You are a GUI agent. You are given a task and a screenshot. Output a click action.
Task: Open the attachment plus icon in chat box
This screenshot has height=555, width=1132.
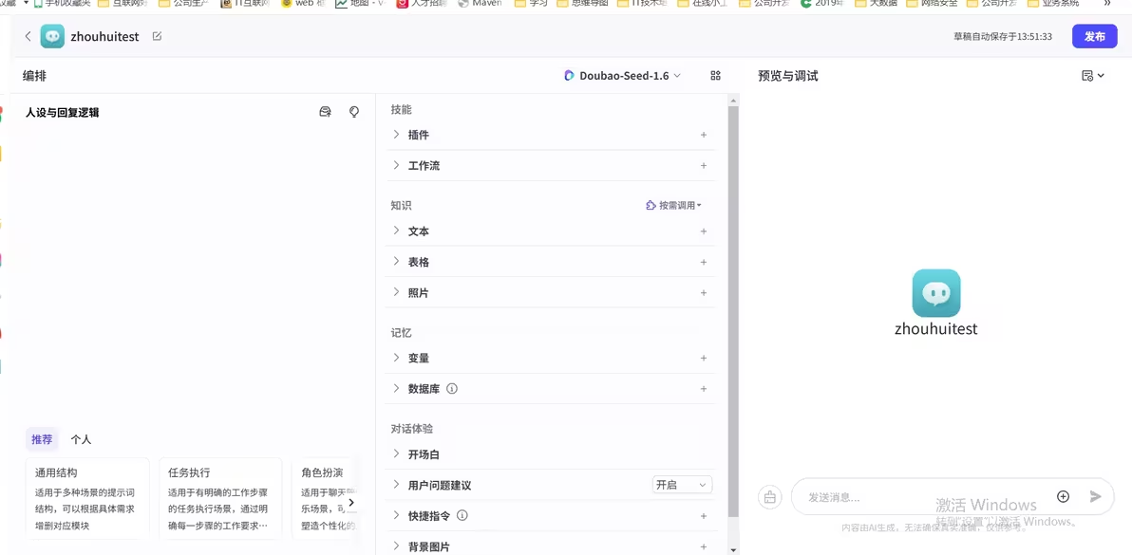point(1064,496)
